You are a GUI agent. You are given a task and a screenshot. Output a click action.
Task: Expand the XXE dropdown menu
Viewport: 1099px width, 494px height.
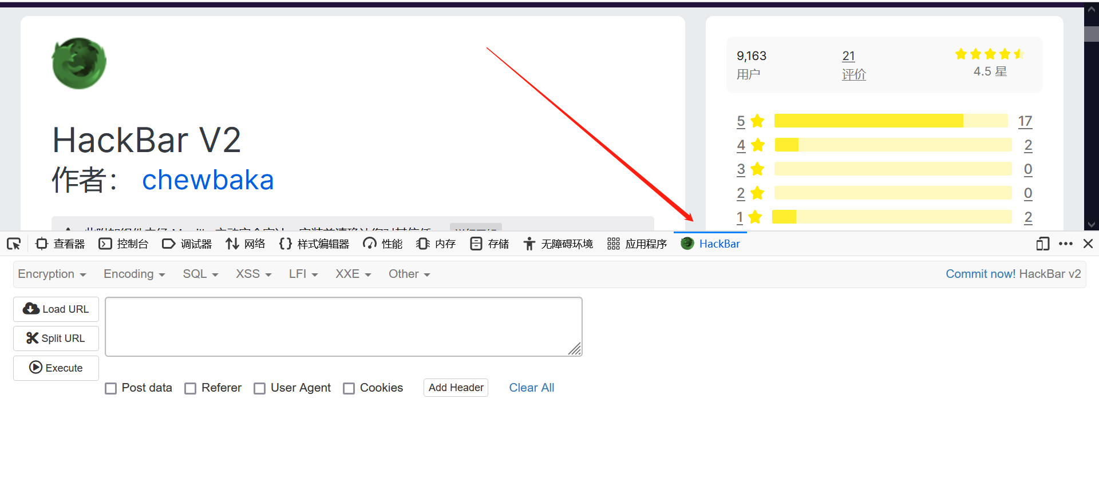click(353, 274)
